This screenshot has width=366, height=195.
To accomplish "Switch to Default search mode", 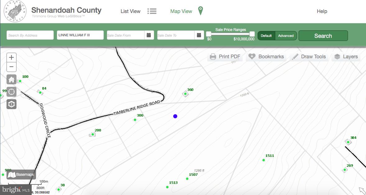I will click(x=266, y=36).
